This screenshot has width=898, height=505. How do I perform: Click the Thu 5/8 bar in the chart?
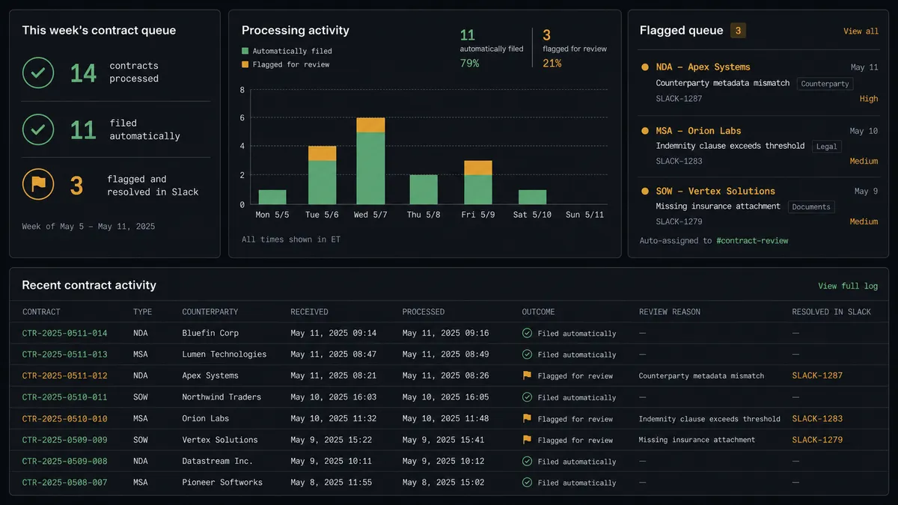(x=424, y=189)
